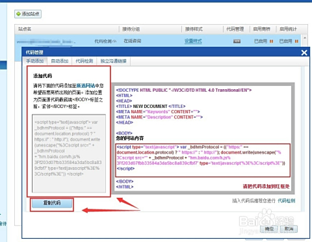
Task: Click the 复制代码 button
Action: coord(52,203)
